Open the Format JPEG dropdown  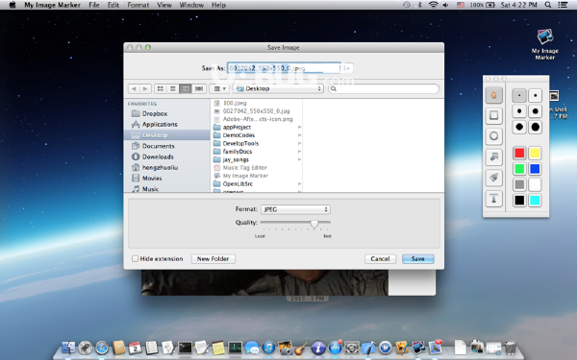(x=295, y=209)
